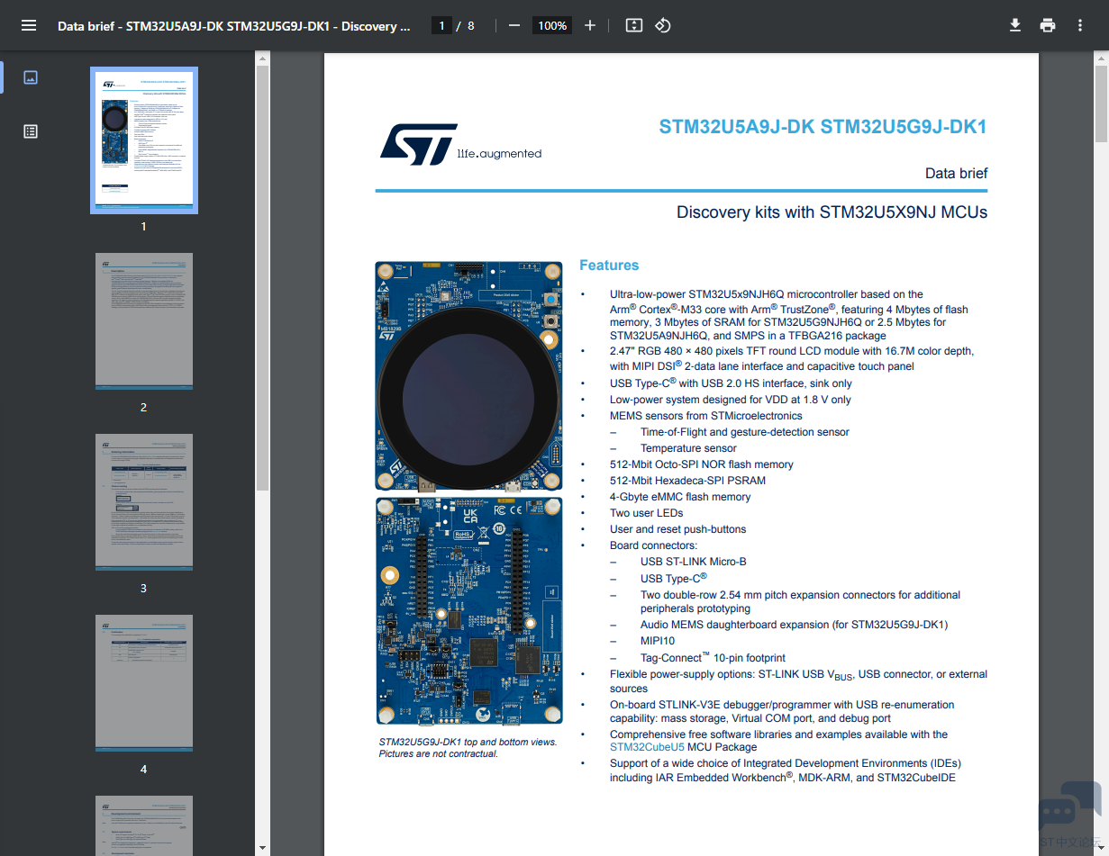This screenshot has height=856, width=1109.
Task: Click the image caption 'Pictures are not contractual'
Action: [438, 753]
